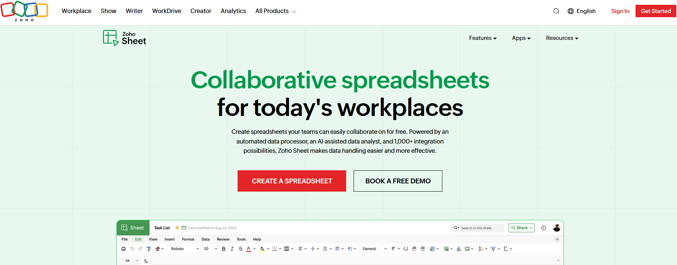Click the redo arrow in the toolbar

point(141,249)
